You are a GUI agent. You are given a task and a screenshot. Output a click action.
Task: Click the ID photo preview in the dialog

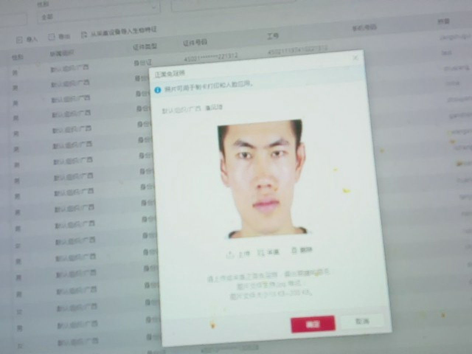[x=261, y=178]
